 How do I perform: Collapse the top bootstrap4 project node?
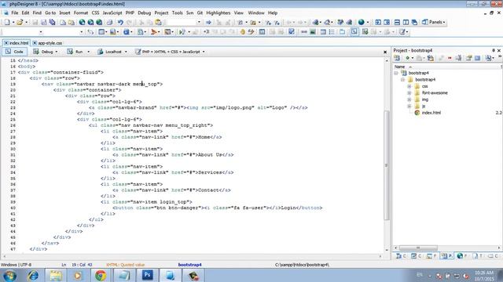396,73
